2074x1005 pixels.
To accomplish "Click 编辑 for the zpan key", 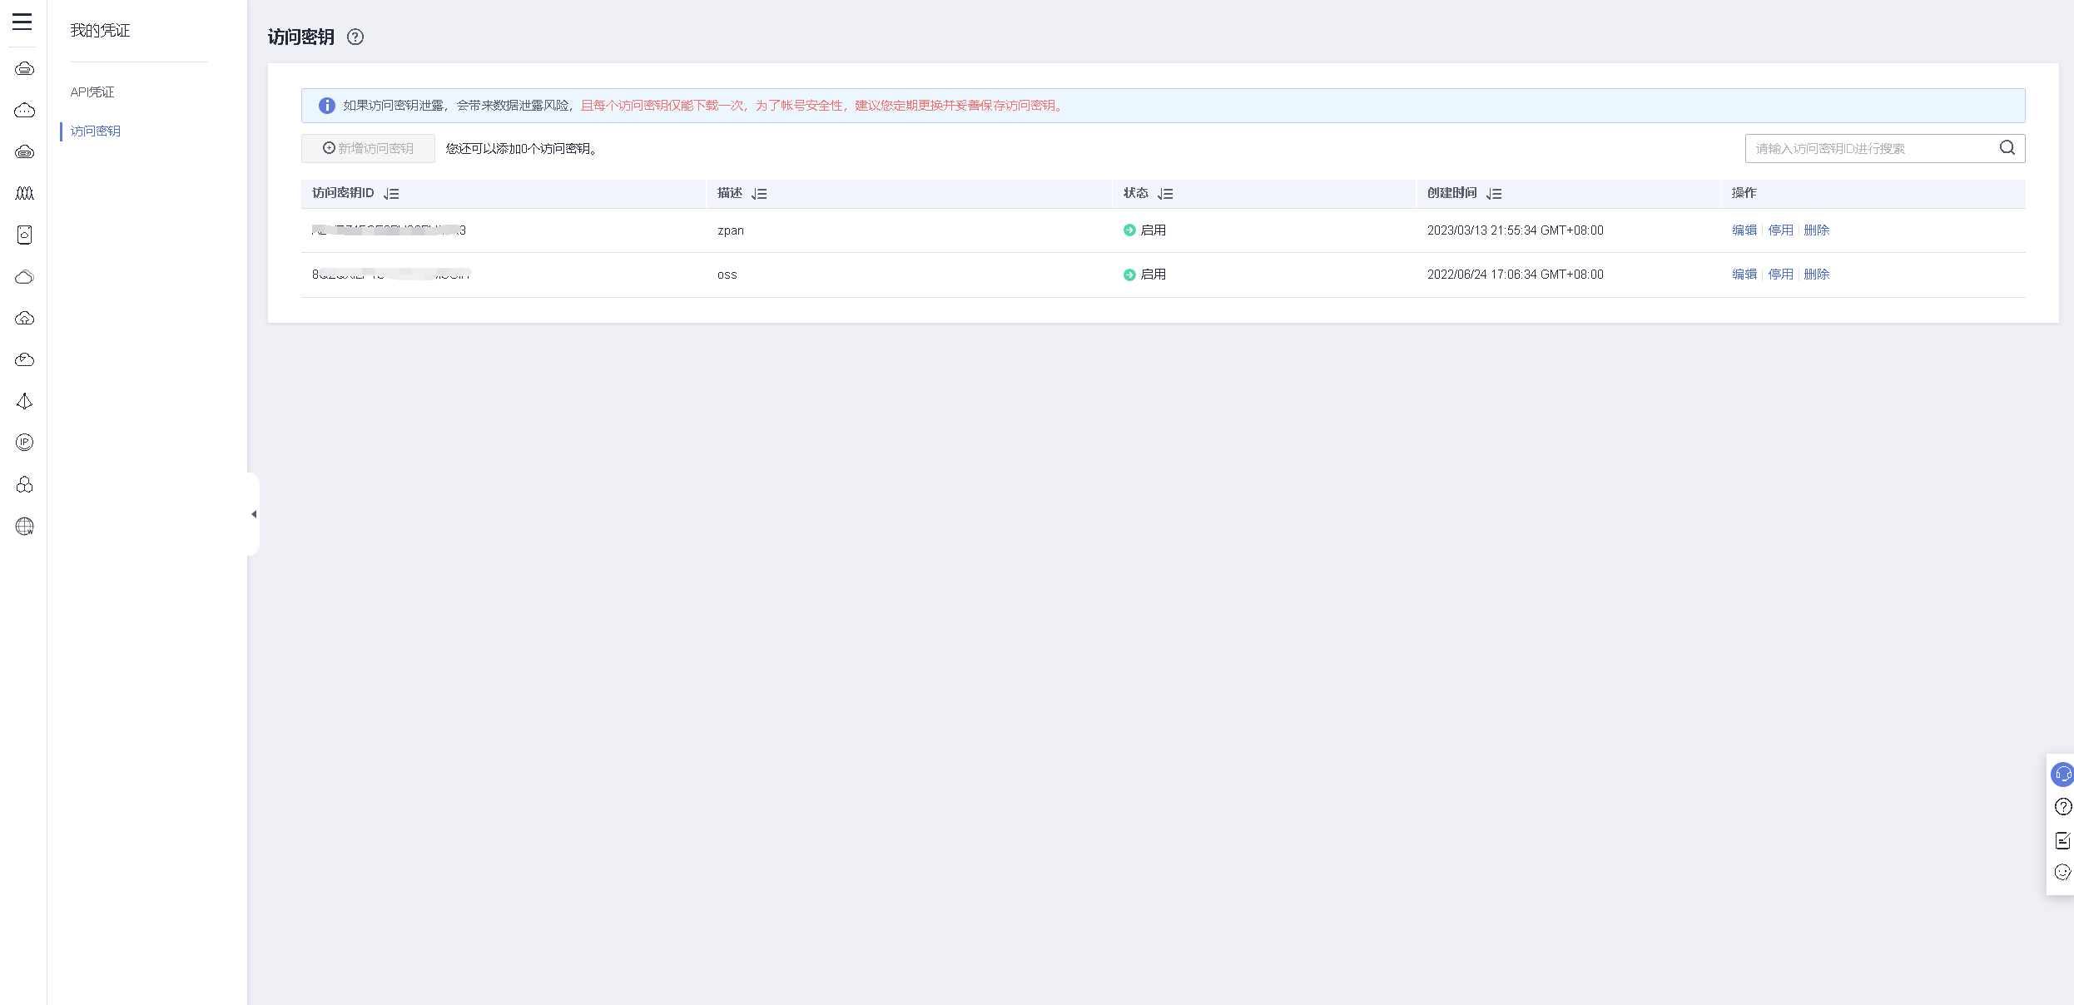I will (x=1744, y=230).
